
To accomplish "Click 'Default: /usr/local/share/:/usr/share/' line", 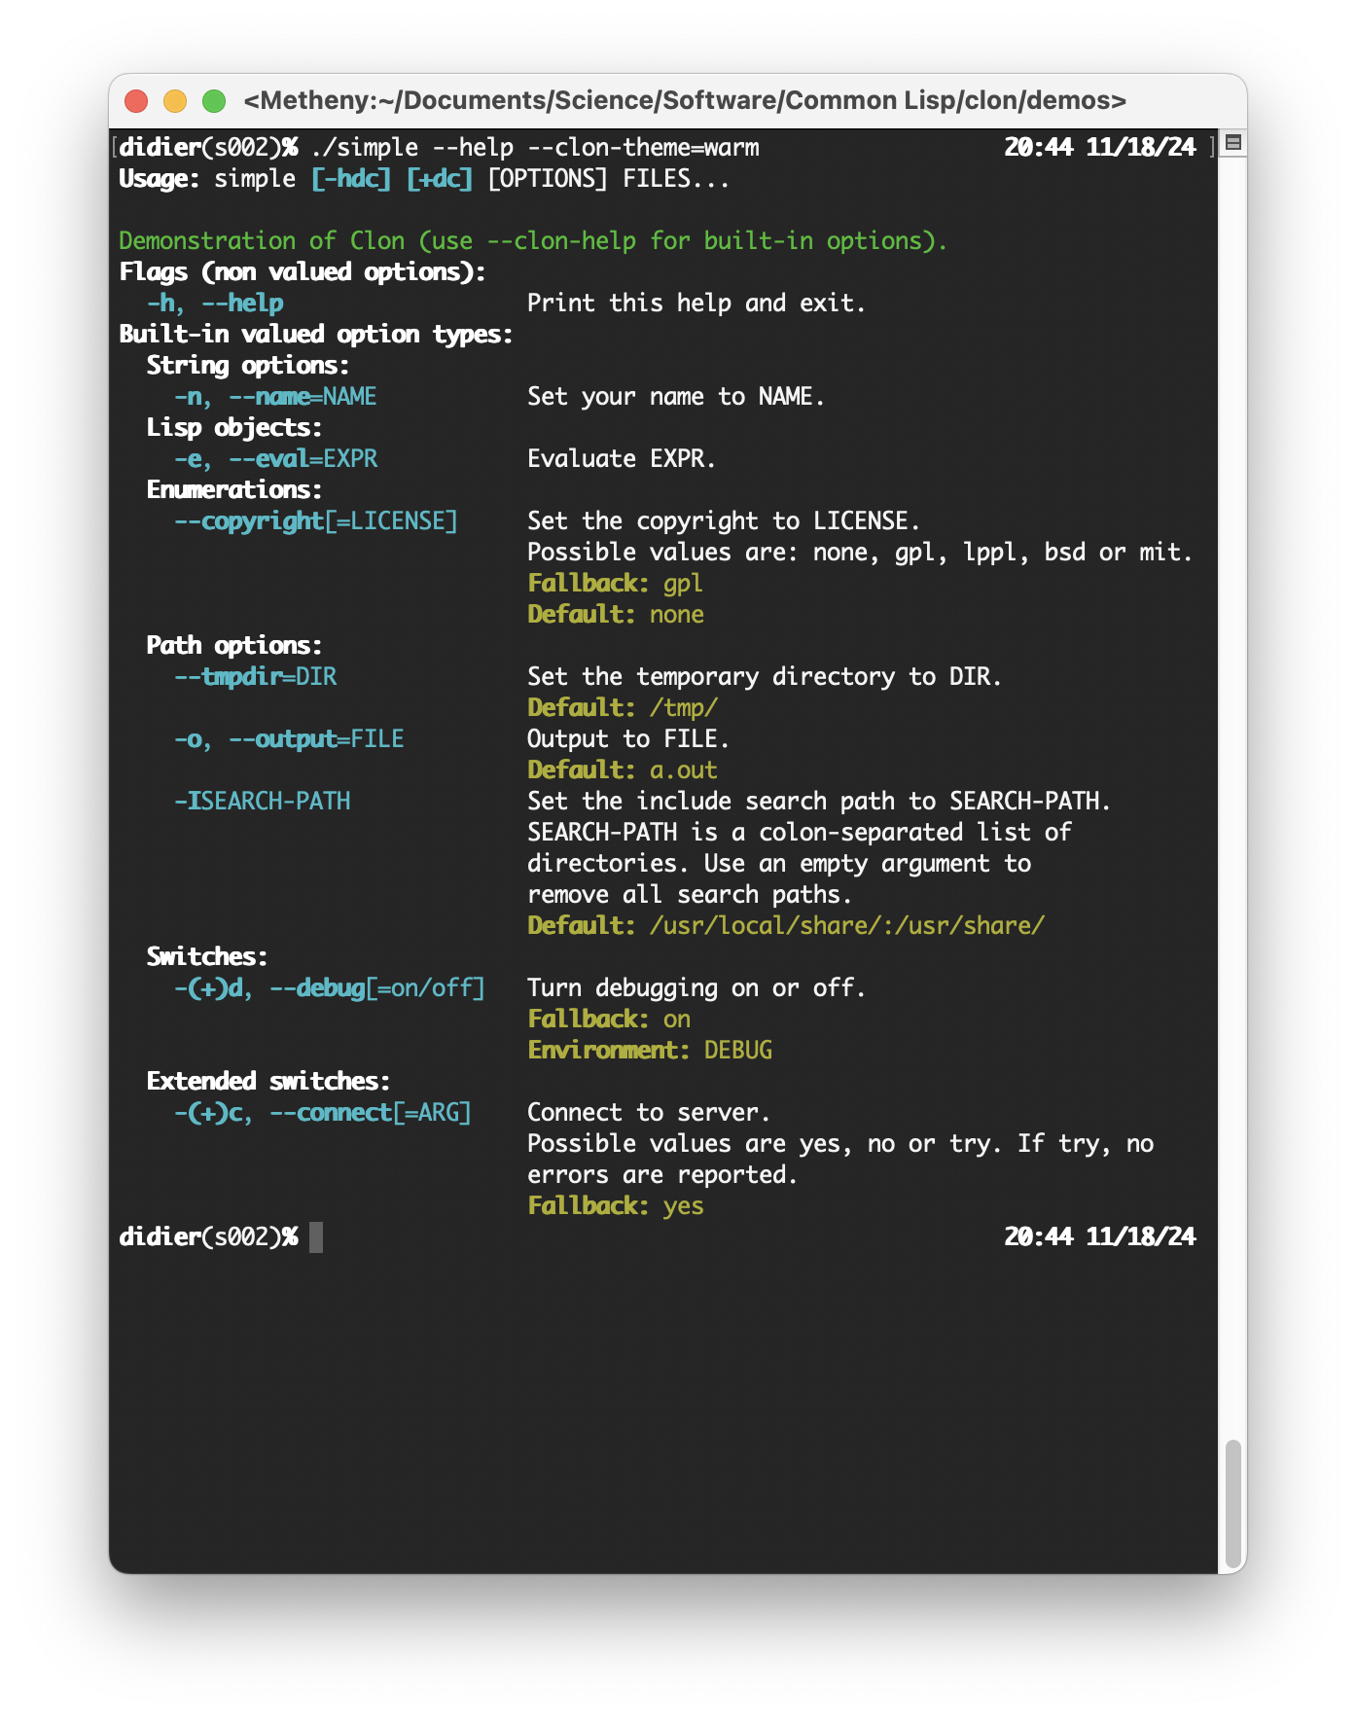I will [x=786, y=926].
